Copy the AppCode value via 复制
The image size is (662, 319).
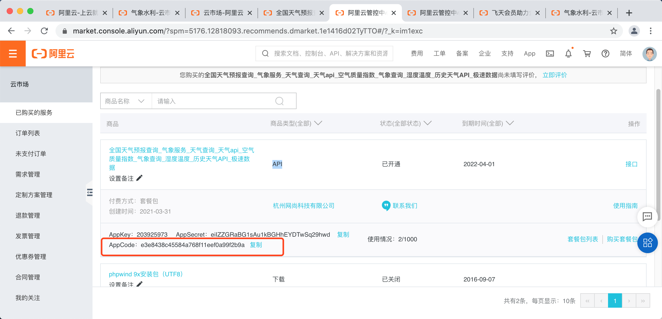click(x=256, y=245)
